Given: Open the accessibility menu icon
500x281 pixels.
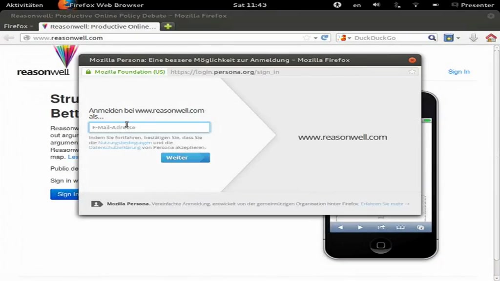Looking at the screenshot, I should (337, 5).
